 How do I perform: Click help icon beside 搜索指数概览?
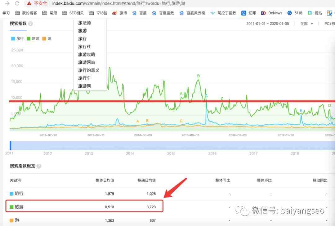39,166
